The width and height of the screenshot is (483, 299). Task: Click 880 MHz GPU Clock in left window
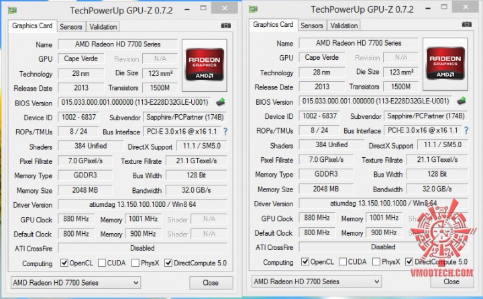(x=76, y=219)
